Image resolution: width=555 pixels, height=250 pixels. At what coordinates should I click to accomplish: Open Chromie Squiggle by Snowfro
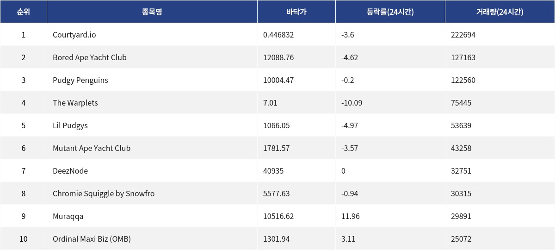click(x=104, y=194)
